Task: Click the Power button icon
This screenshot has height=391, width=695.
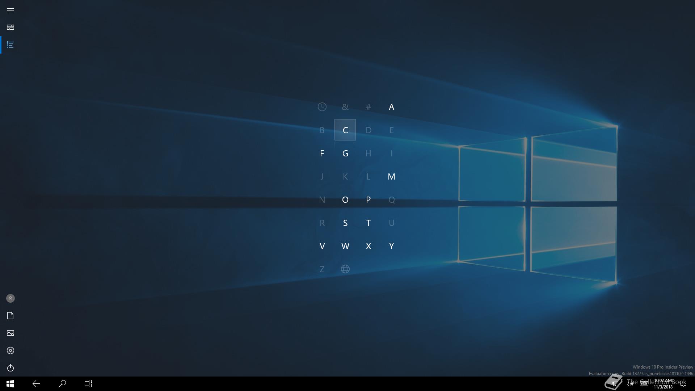Action: (10, 368)
